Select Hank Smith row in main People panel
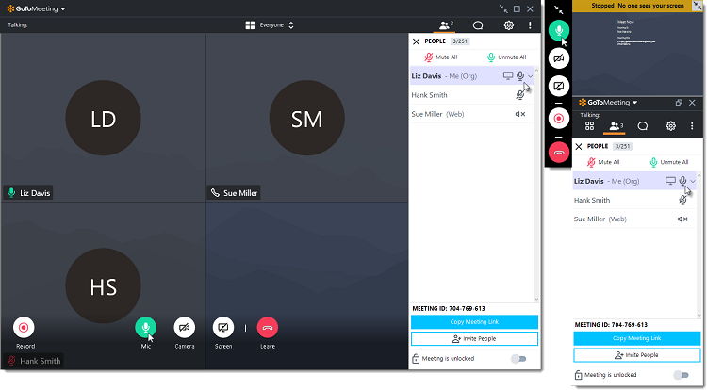Image resolution: width=707 pixels, height=390 pixels. coord(471,95)
